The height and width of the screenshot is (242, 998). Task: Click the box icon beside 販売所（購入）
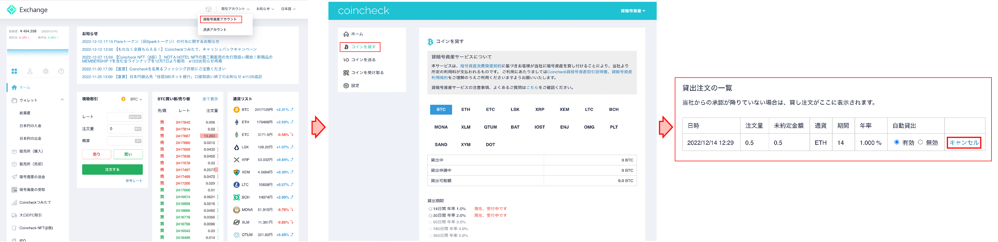click(x=14, y=151)
